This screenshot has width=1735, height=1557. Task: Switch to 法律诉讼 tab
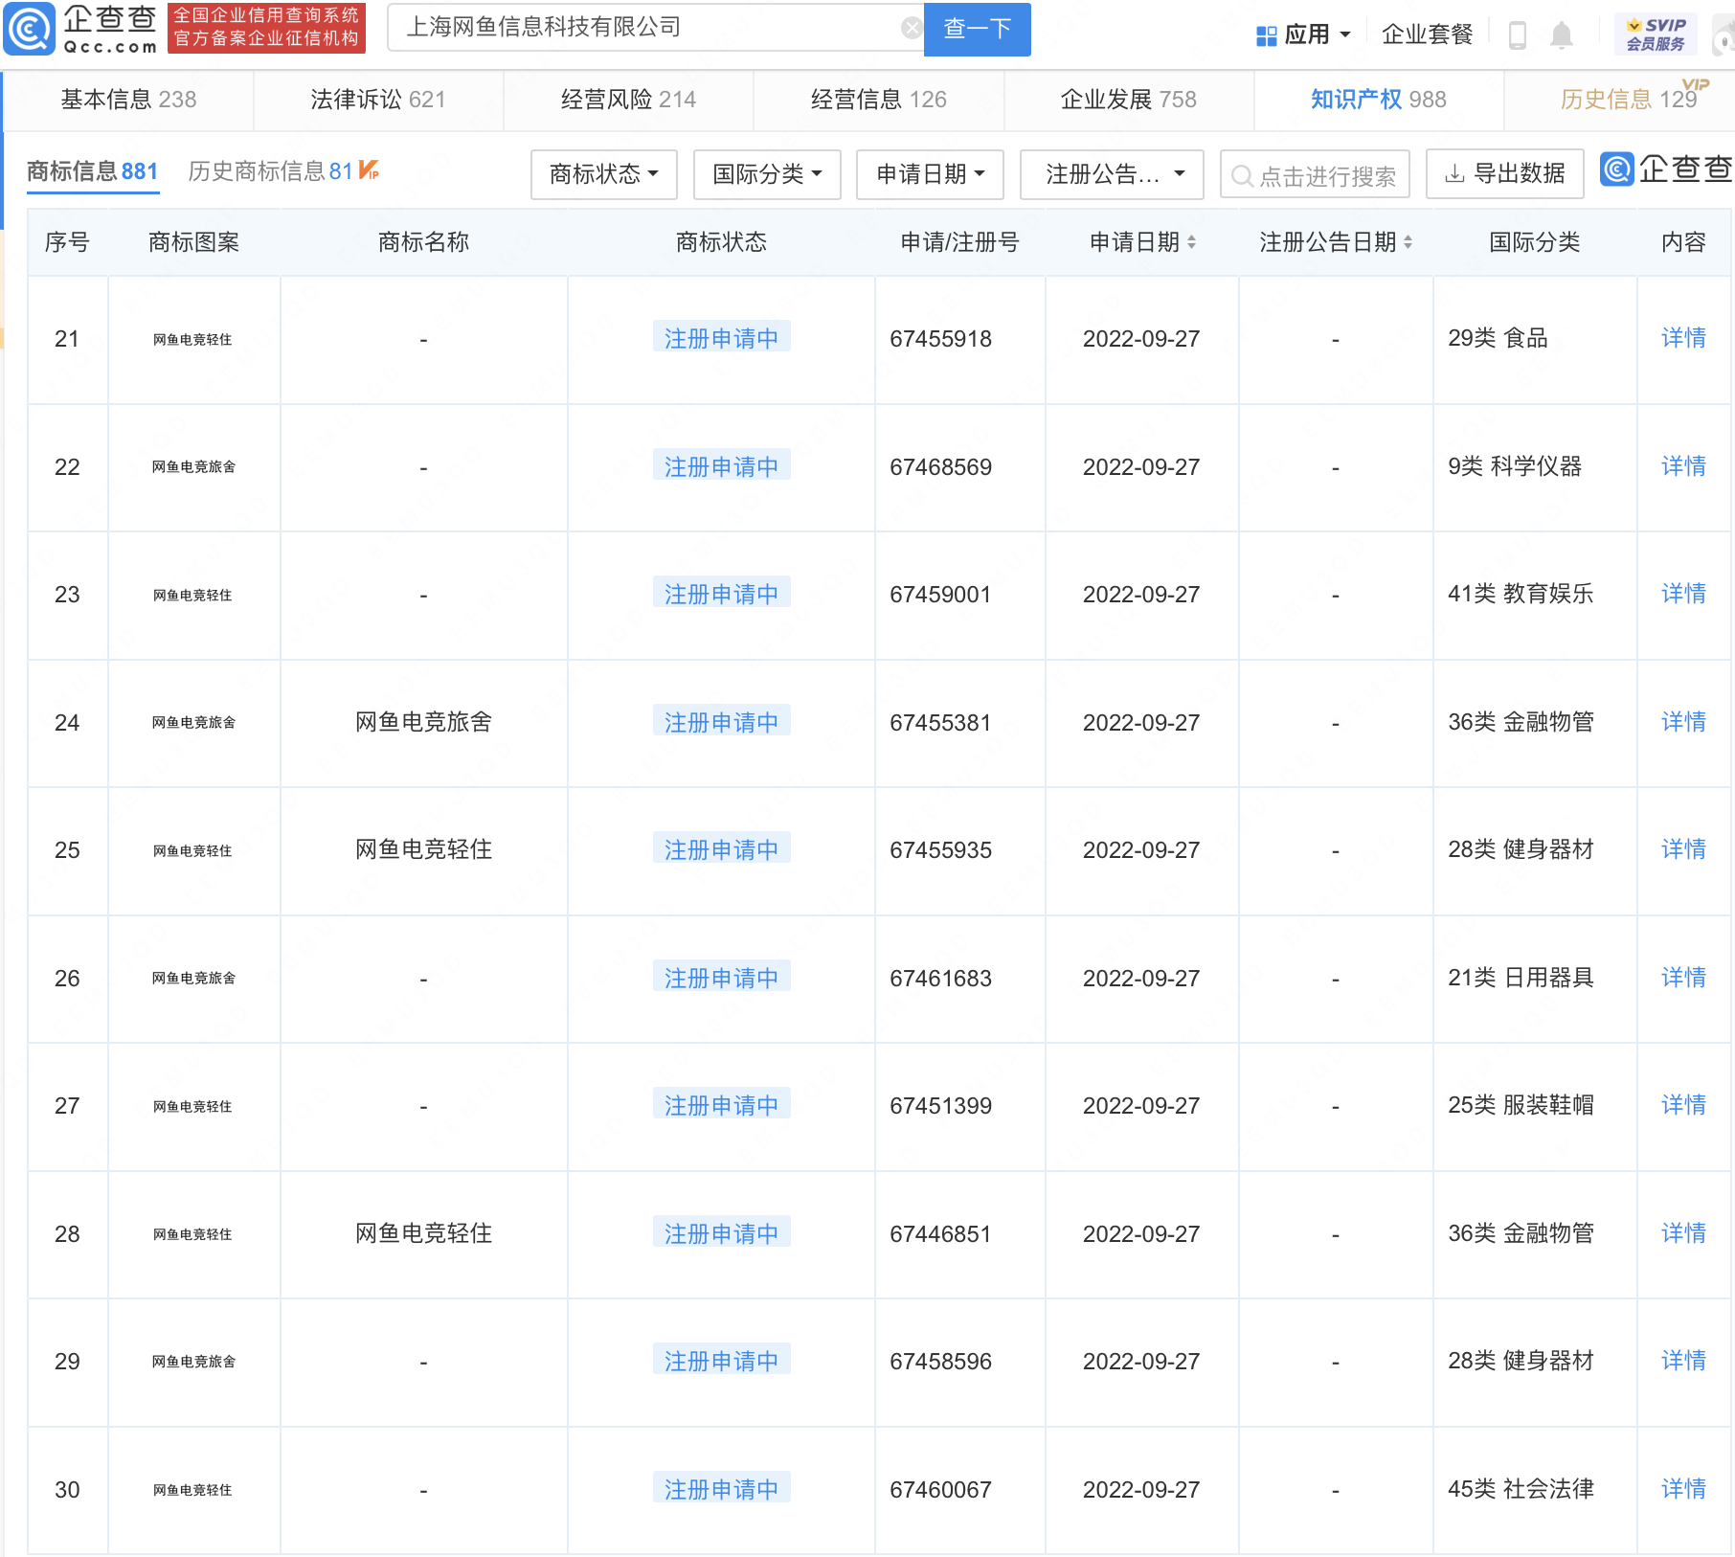pyautogui.click(x=378, y=100)
